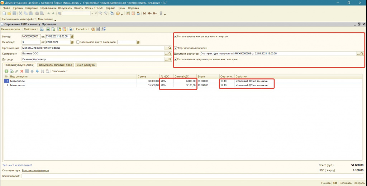
Task: Move row down with blue down arrow
Action: coord(37,71)
